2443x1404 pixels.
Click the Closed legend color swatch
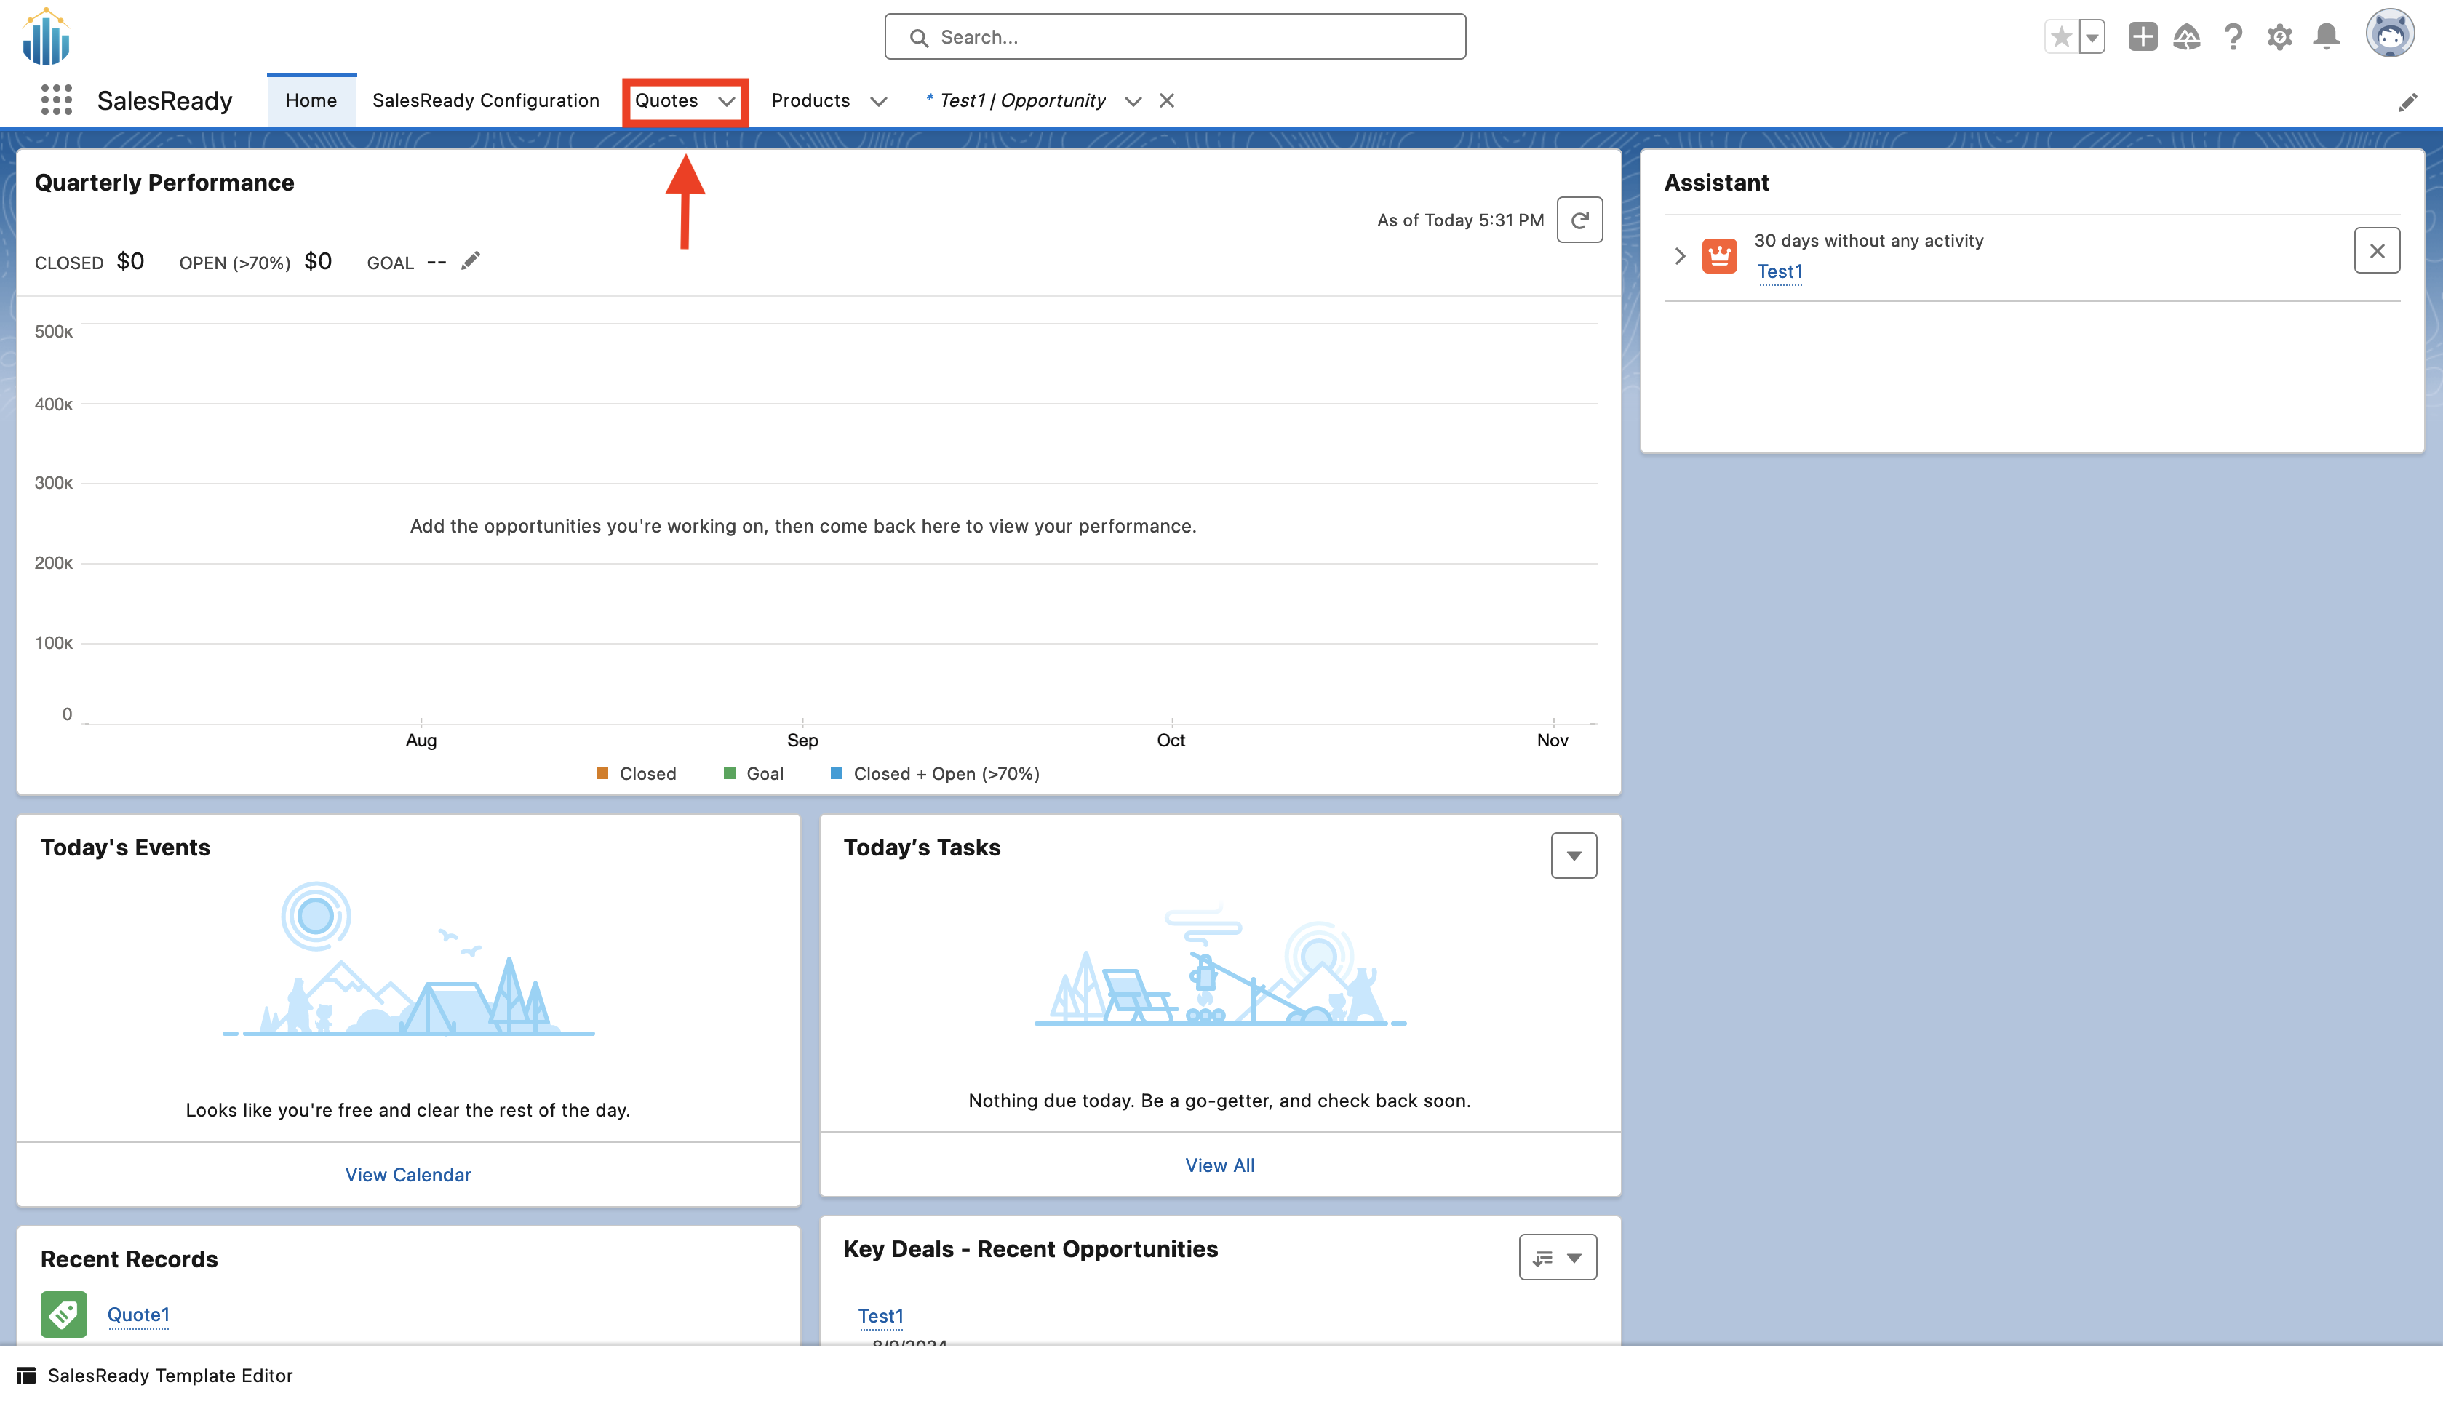point(602,773)
